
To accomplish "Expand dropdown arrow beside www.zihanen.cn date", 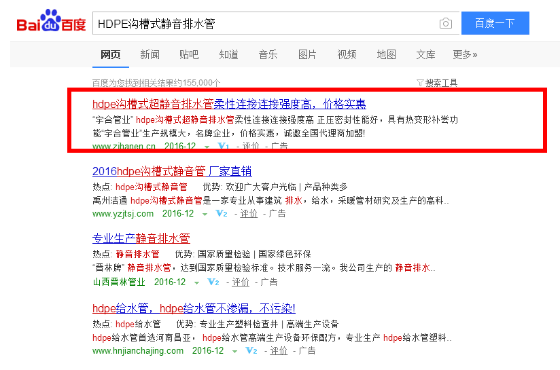I will tap(207, 147).
